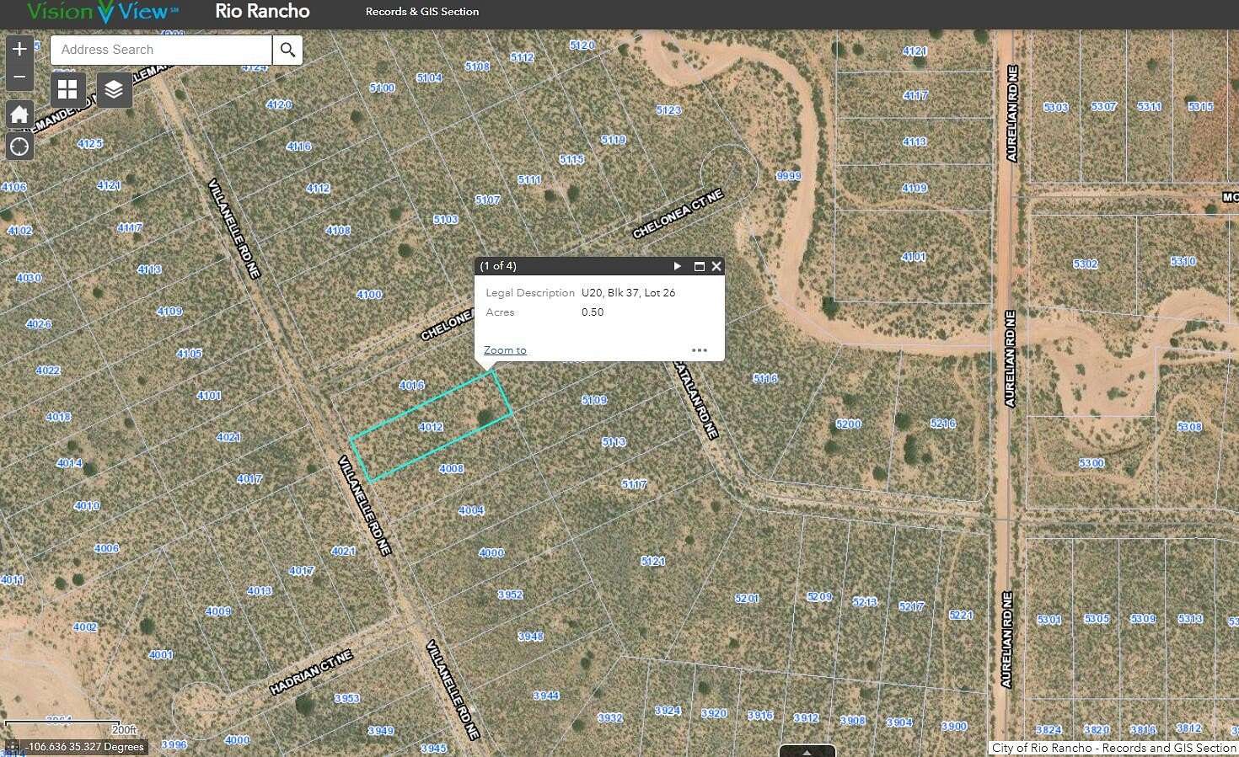
Task: Maximize the parcel popup window
Action: pyautogui.click(x=699, y=266)
